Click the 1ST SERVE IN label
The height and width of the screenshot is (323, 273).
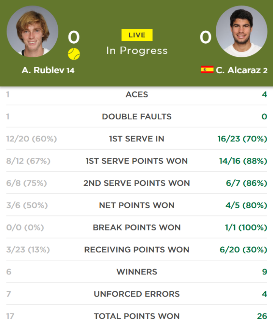point(137,139)
